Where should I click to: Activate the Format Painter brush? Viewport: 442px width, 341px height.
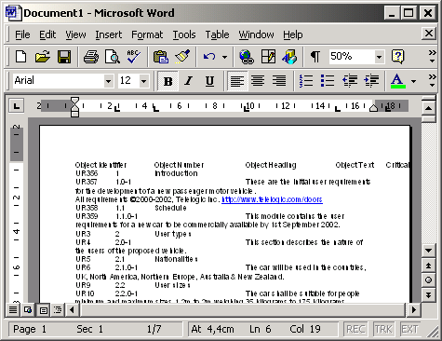(x=182, y=57)
